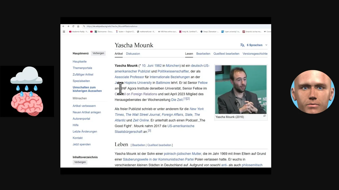
Task: Jump to footnote [1]
Action: coord(185,99)
